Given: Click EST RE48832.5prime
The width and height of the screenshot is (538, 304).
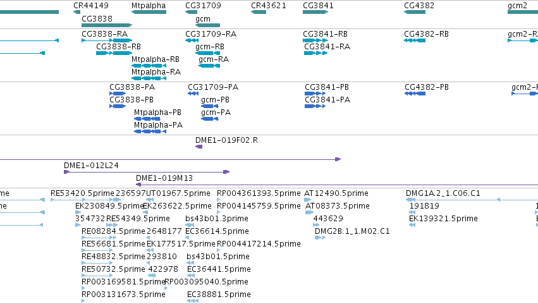Looking at the screenshot, I should tap(113, 257).
